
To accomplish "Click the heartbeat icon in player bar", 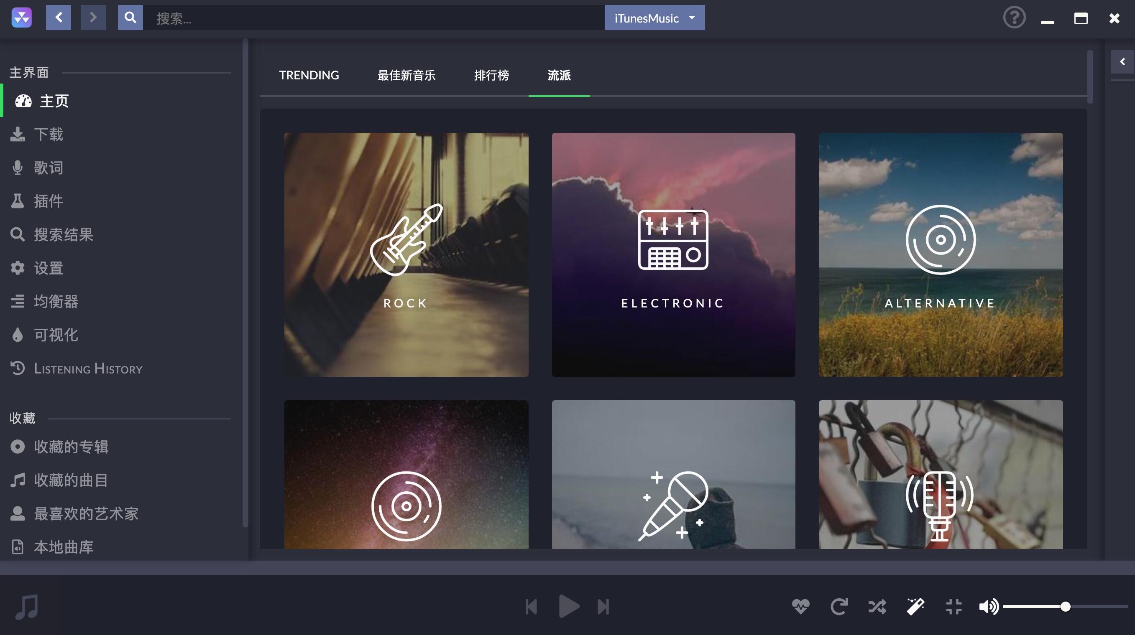I will [800, 607].
